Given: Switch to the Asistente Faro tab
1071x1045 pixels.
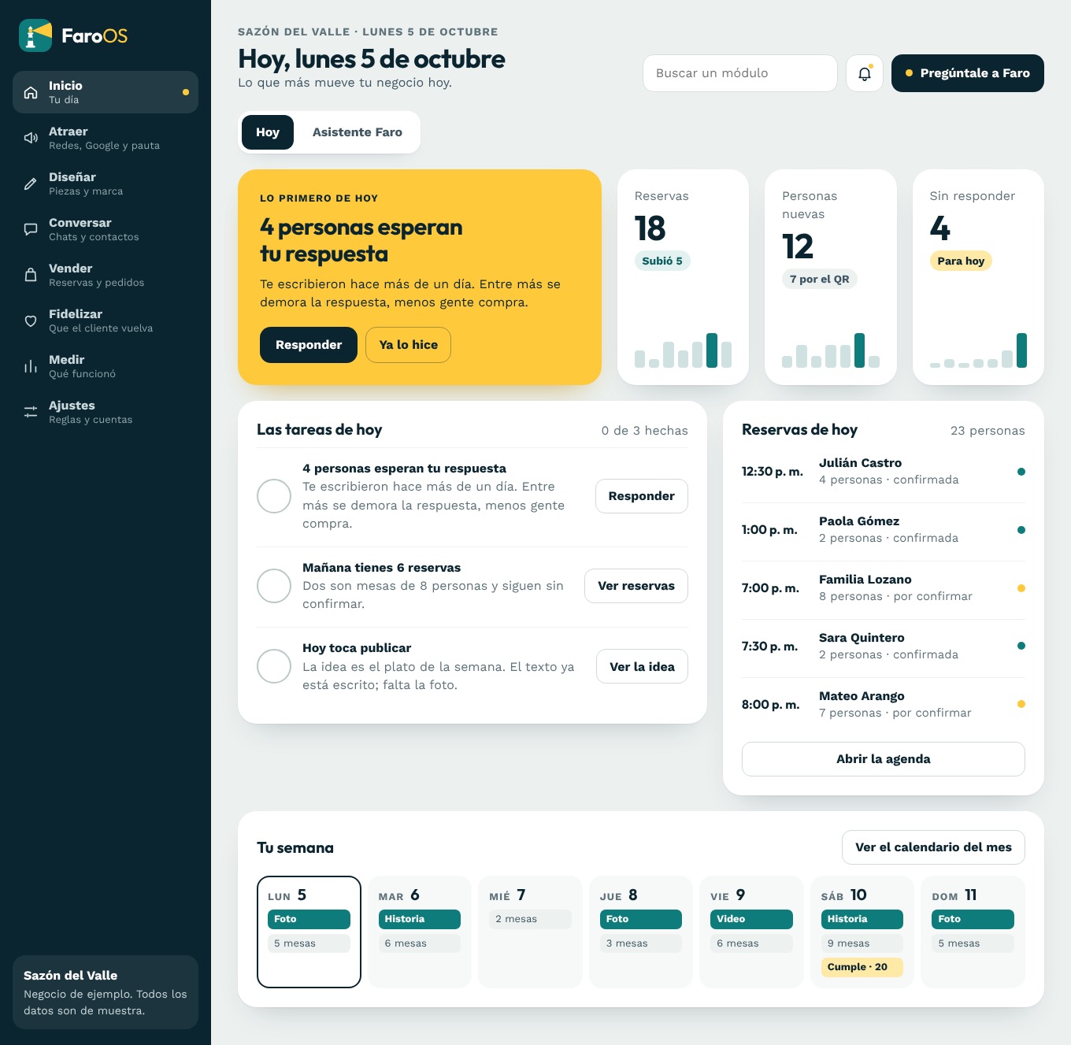Looking at the screenshot, I should click(358, 132).
